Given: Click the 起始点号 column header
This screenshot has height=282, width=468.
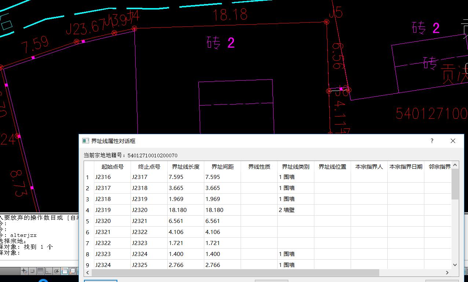Looking at the screenshot, I should click(113, 166).
